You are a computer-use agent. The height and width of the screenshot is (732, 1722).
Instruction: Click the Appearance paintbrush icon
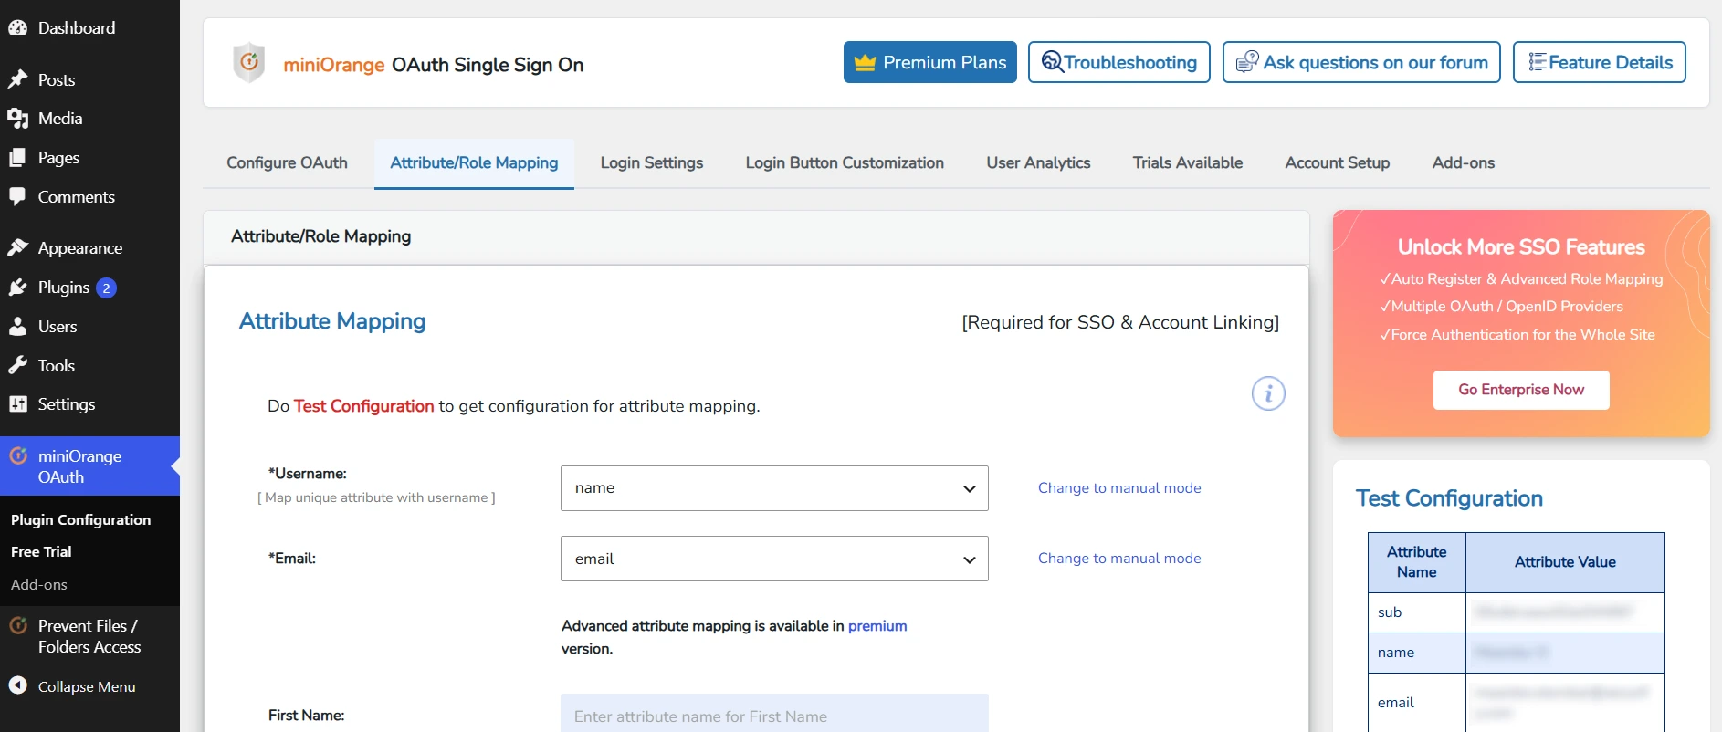[18, 247]
